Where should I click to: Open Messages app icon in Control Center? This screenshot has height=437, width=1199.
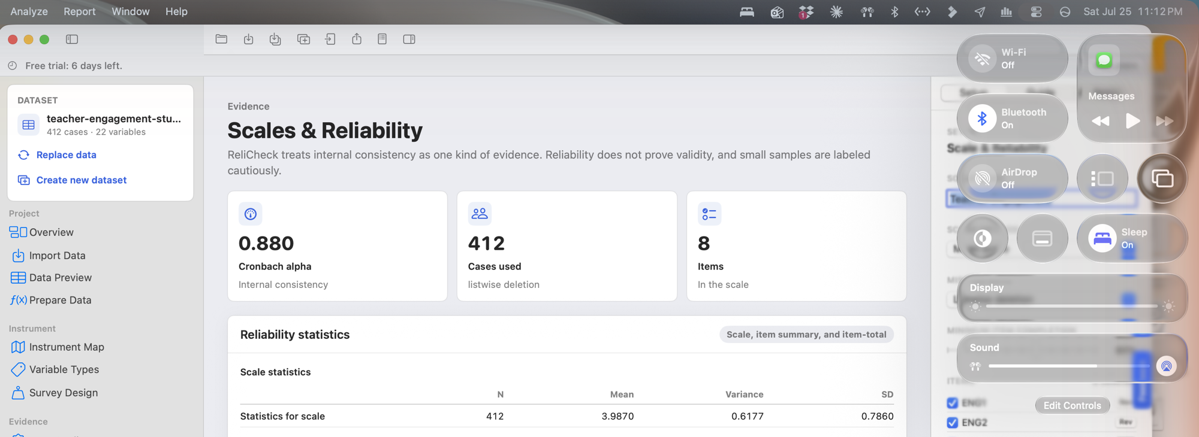coord(1104,60)
